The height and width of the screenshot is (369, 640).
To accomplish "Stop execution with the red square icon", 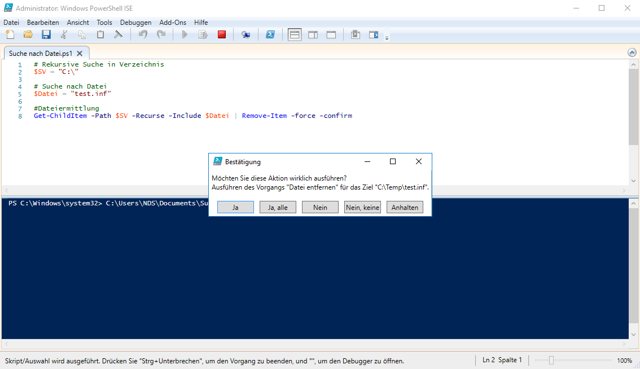I will coord(222,35).
